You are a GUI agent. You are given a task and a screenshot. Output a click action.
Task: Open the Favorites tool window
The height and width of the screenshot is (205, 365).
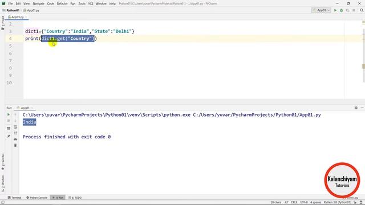pyautogui.click(x=2, y=162)
